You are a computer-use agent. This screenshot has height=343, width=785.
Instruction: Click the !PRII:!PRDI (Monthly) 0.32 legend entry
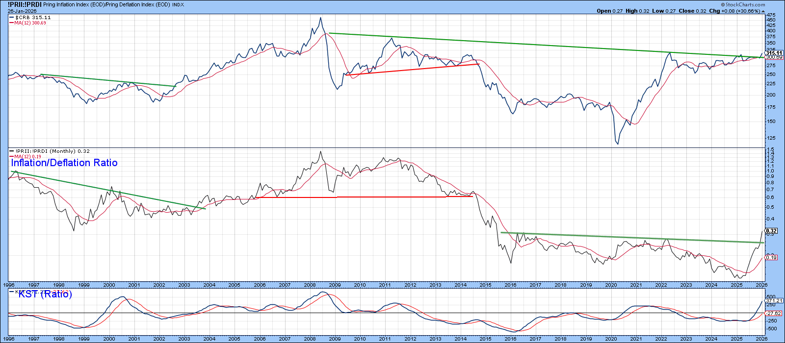50,151
